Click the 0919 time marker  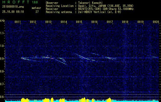click(141, 22)
